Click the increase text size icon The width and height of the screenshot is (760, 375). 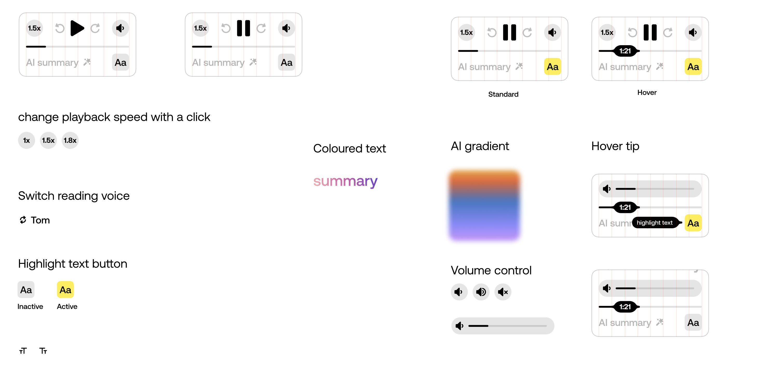point(23,351)
